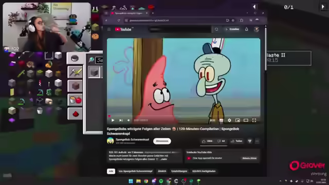Expand description with ...mehr

[x=163, y=159]
